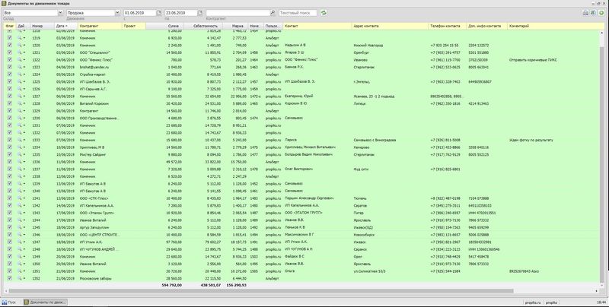This screenshot has height=307, width=609.
Task: Click the Пуск taskbar button
Action: (9, 302)
